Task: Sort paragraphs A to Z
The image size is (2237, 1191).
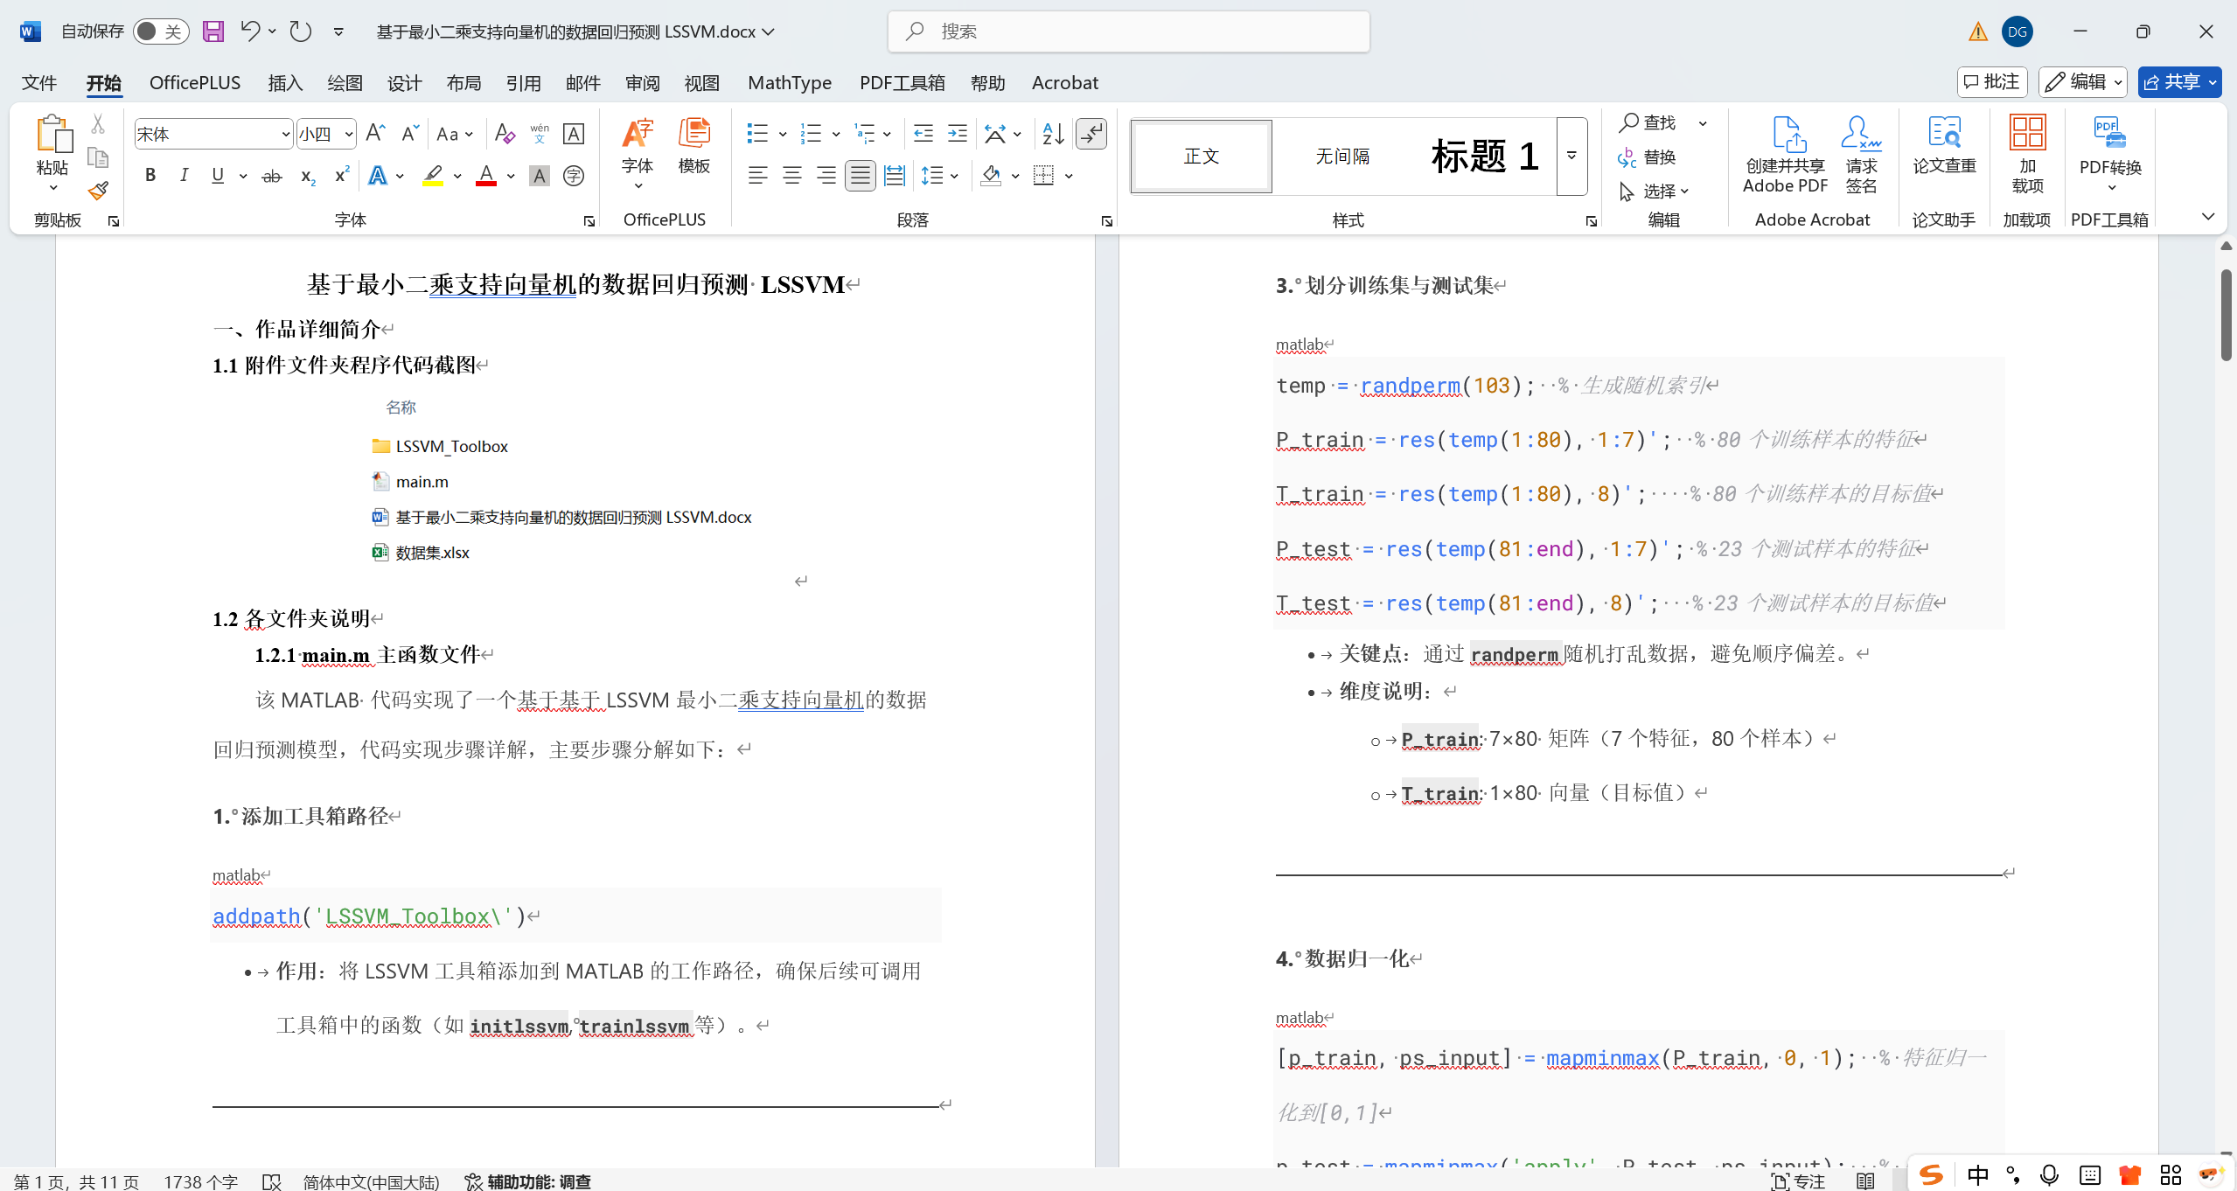Action: [1053, 134]
